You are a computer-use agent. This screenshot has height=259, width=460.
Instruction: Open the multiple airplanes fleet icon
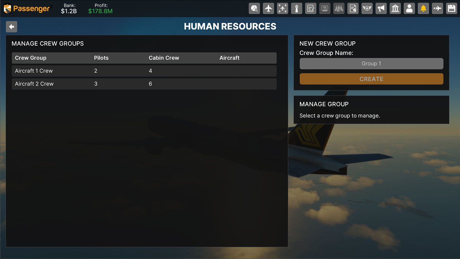pos(282,8)
